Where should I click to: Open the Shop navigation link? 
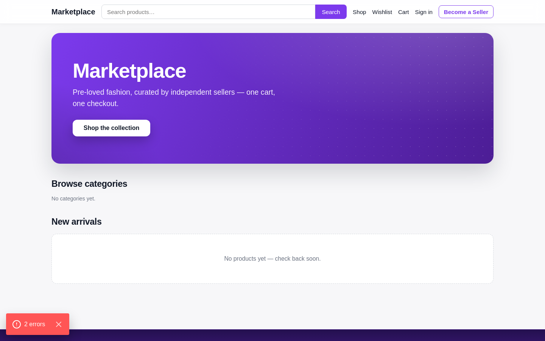coord(360,12)
